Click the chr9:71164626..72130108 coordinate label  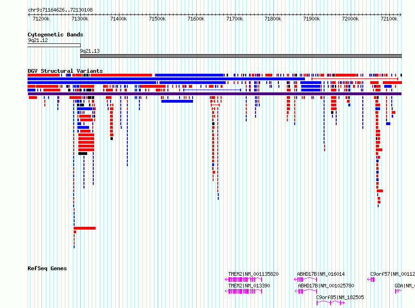pyautogui.click(x=60, y=10)
